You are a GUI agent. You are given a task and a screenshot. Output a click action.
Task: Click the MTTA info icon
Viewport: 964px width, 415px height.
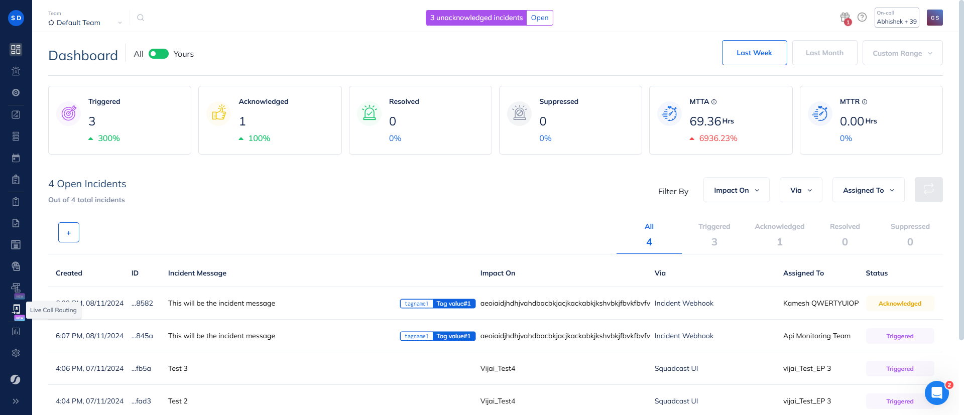click(x=714, y=102)
